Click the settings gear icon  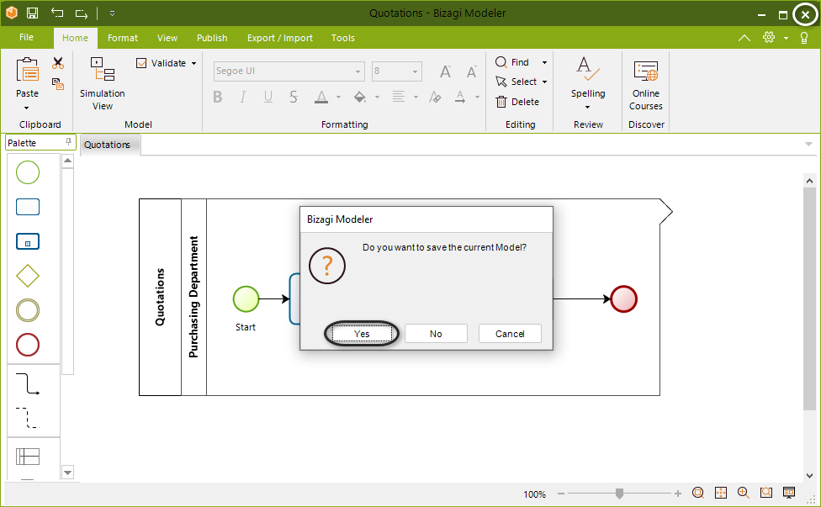pyautogui.click(x=769, y=37)
